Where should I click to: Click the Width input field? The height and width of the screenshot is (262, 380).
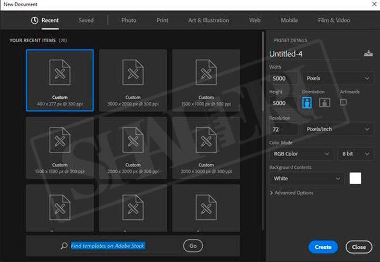(x=283, y=78)
